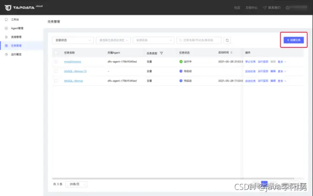
Task: Expand 更多 menu for MySQL-Mongo (1) row
Action: (x=282, y=71)
